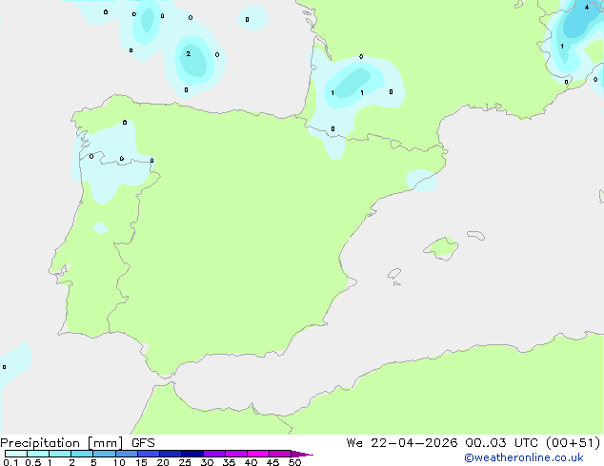Click the '30' legend scale label

207,462
